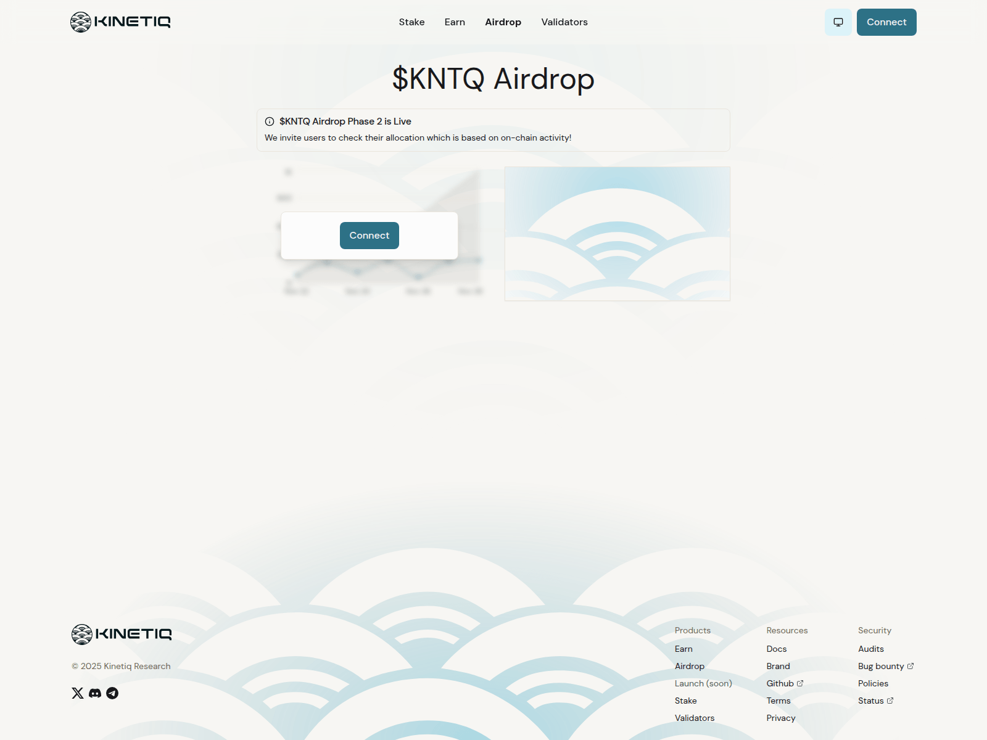The image size is (987, 740).
Task: Switch to the Validators page
Action: [564, 22]
